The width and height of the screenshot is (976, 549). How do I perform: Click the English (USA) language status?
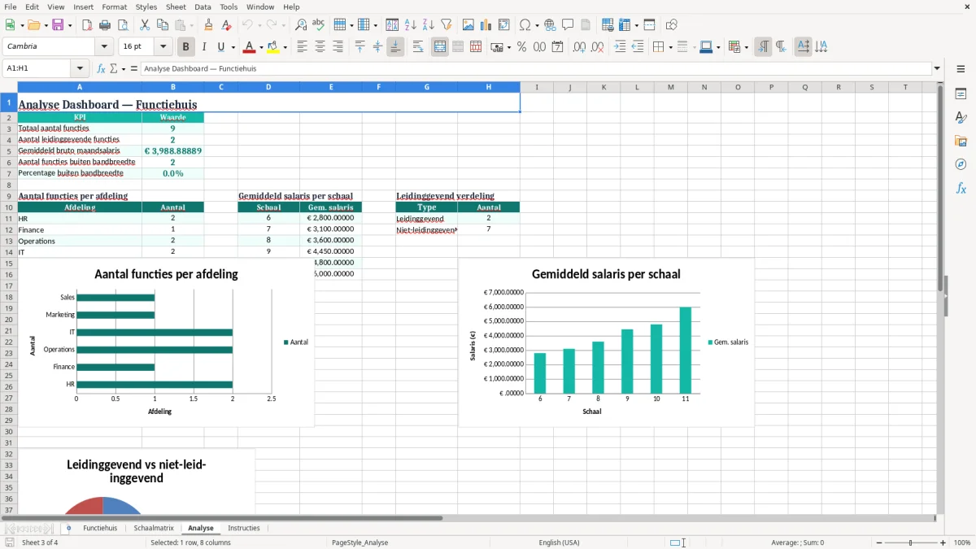(559, 542)
